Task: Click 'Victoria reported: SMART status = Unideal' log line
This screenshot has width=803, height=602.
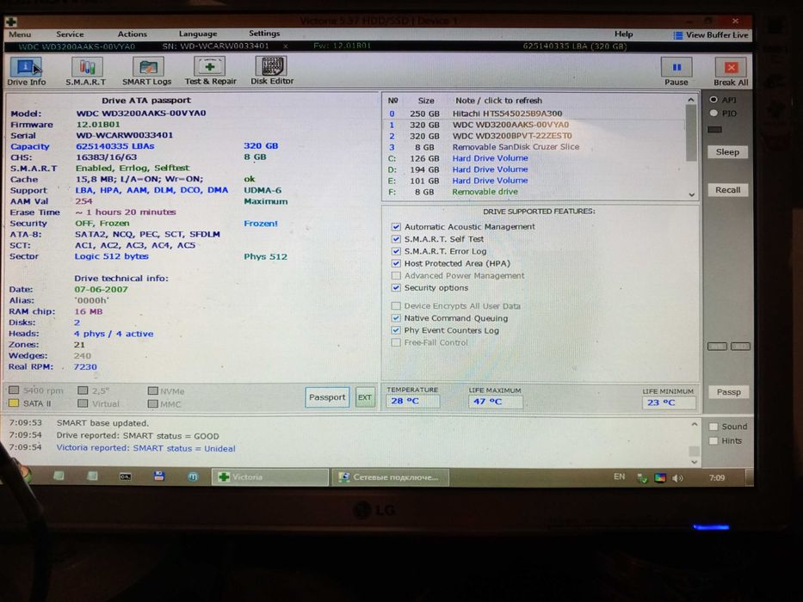Action: (146, 448)
